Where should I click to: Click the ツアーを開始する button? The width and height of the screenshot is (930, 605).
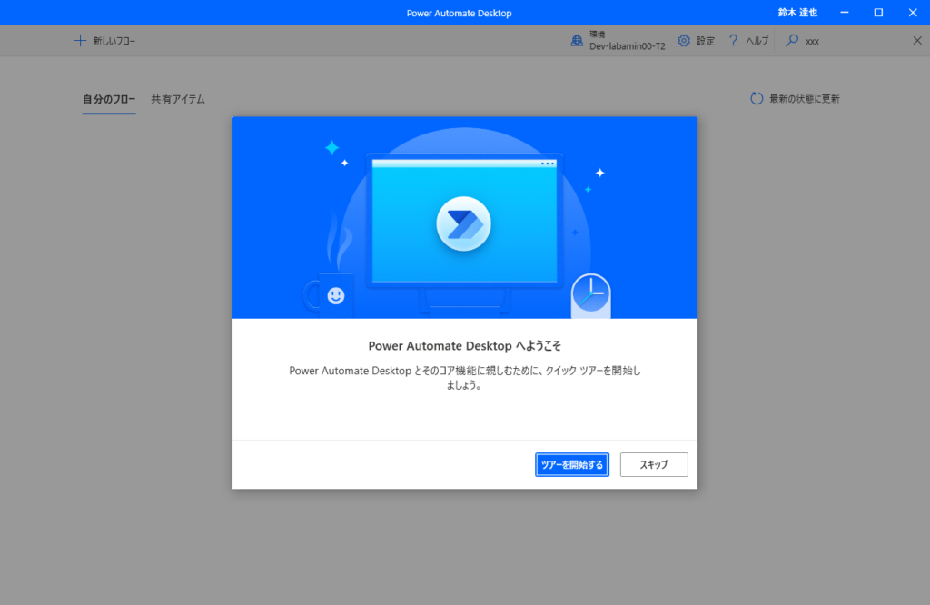pyautogui.click(x=572, y=464)
